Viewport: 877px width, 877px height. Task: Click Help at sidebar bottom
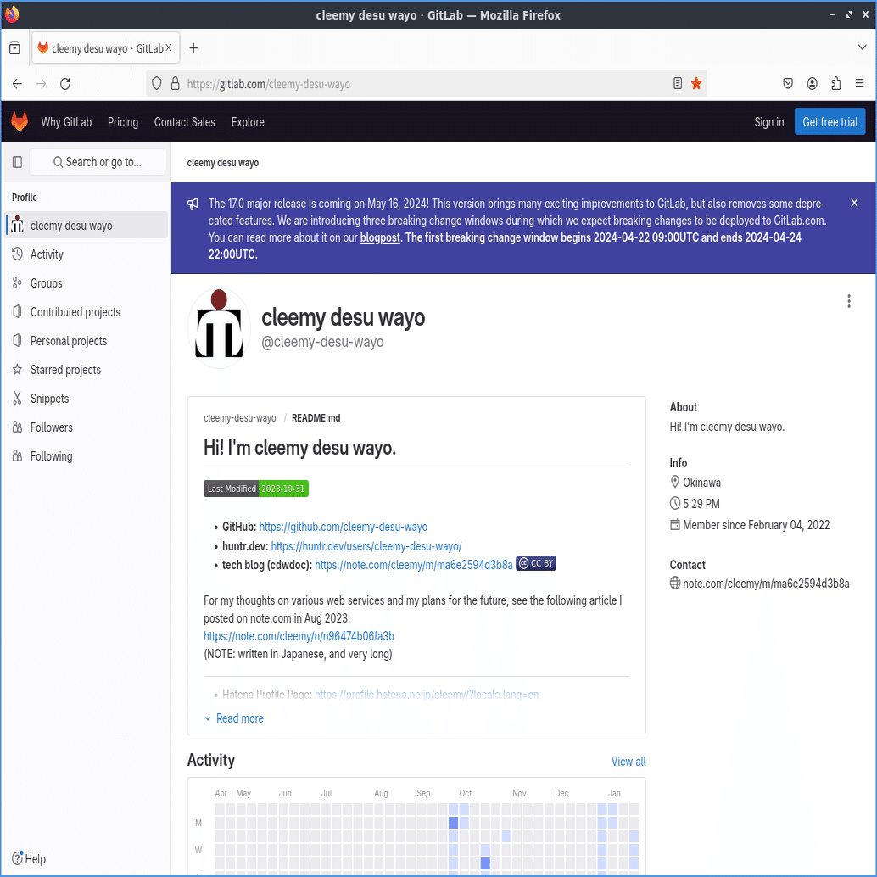(29, 858)
